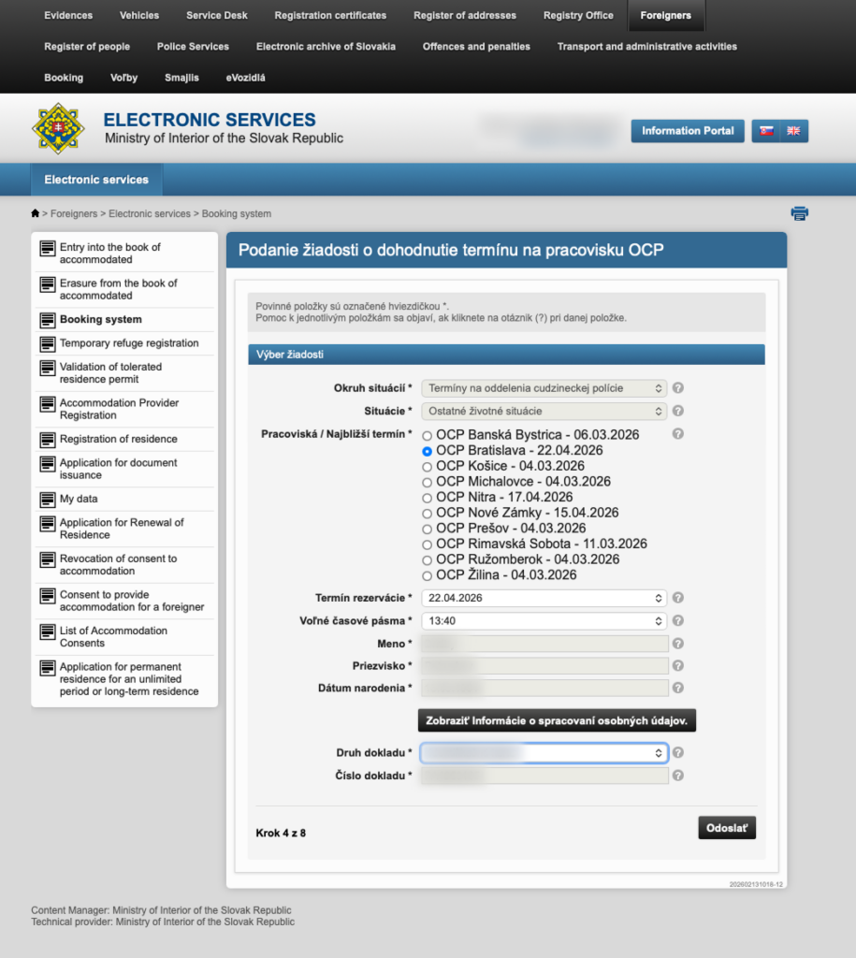Click the question mark beside Termín rezervácie

click(678, 598)
